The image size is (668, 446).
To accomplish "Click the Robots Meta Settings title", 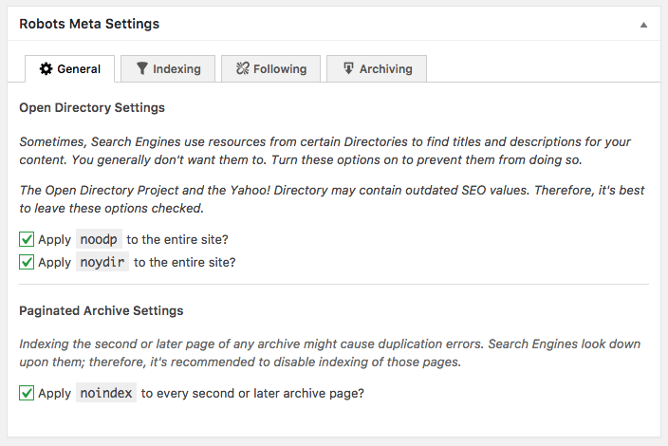I will point(89,24).
